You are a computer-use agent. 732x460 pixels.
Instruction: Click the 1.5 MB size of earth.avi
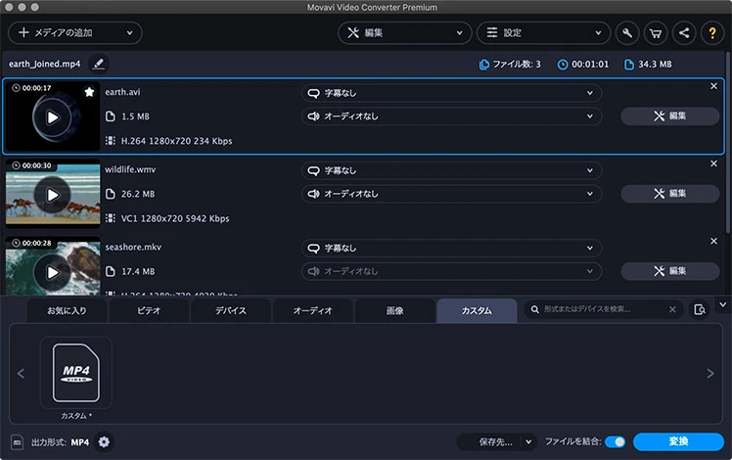click(x=135, y=116)
